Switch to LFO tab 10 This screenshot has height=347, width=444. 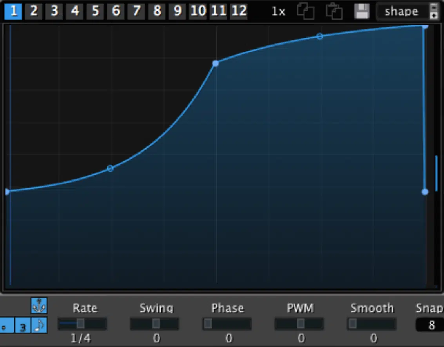(x=198, y=11)
